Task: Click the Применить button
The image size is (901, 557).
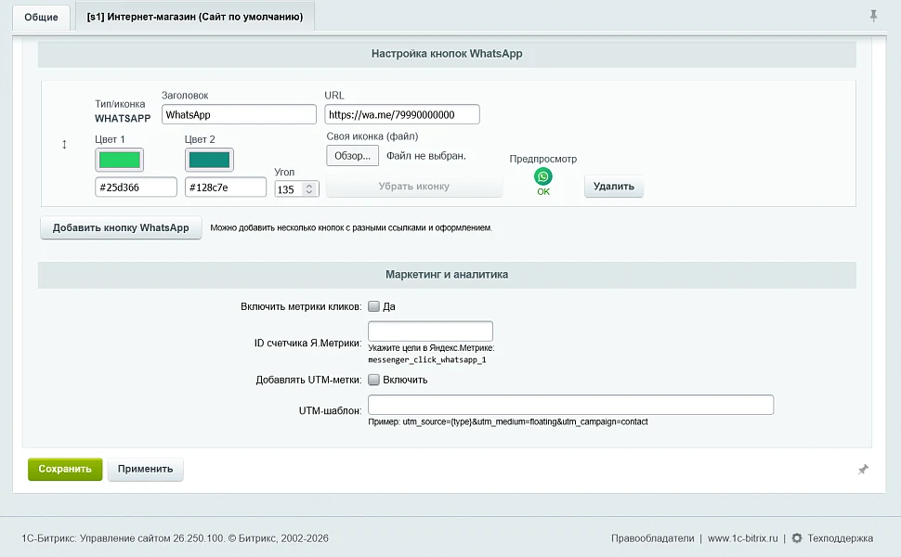Action: (x=146, y=469)
